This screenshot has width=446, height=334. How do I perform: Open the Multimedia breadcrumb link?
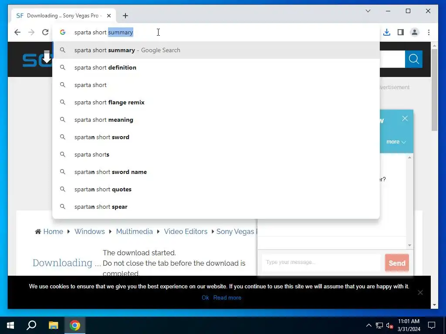point(134,231)
